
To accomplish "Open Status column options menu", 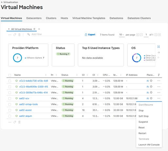I will [x=77, y=75].
